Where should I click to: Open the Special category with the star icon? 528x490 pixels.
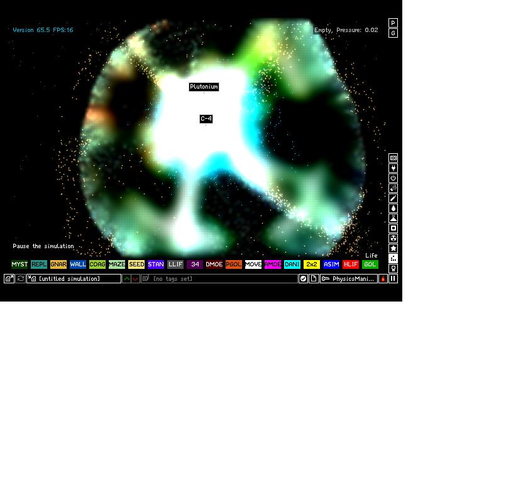[x=393, y=248]
